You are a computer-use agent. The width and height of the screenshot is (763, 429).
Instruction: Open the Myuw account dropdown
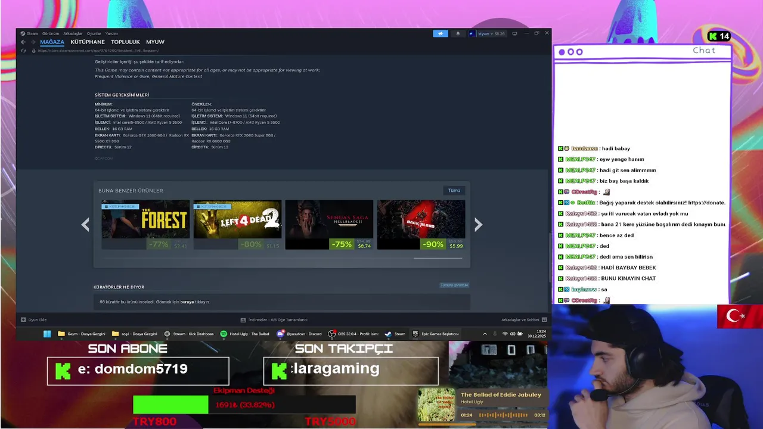[491, 33]
